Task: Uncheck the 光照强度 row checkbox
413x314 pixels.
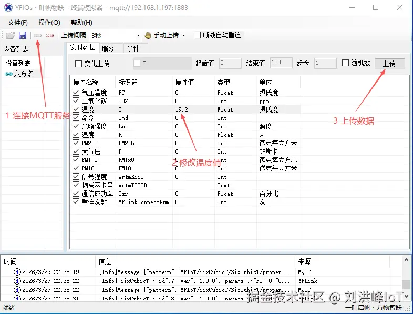Action: coord(76,126)
